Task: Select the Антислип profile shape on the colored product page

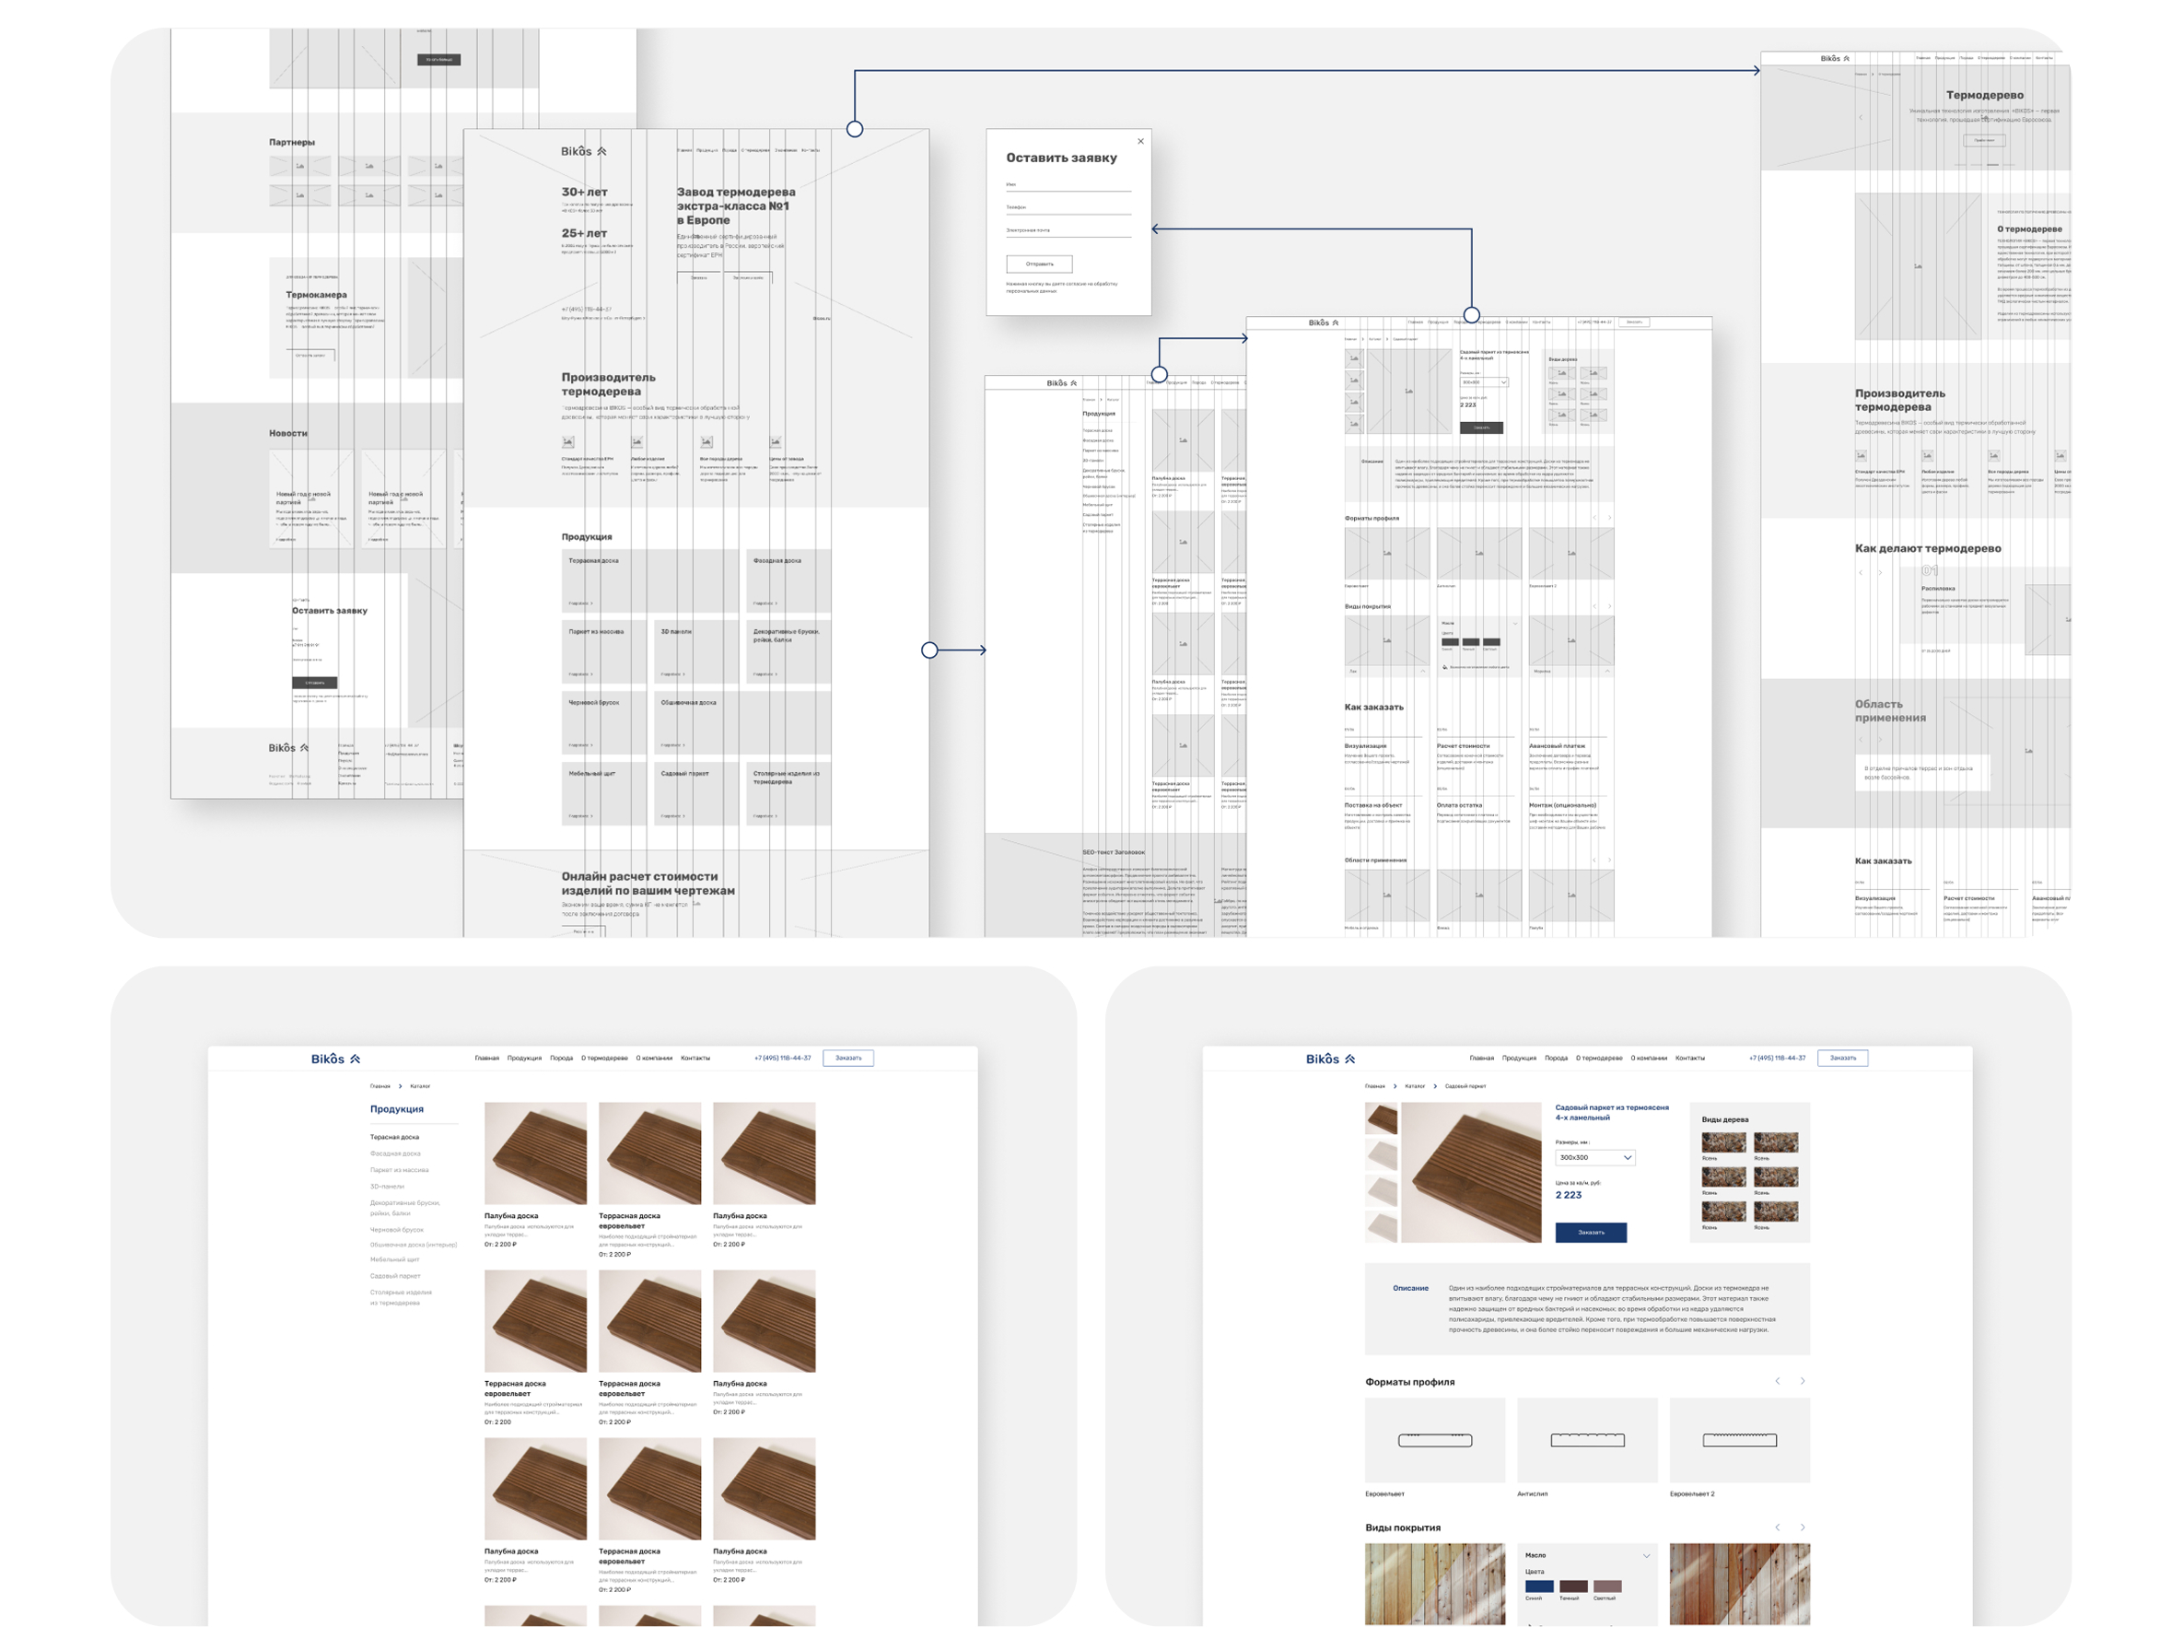Action: coord(1586,1440)
